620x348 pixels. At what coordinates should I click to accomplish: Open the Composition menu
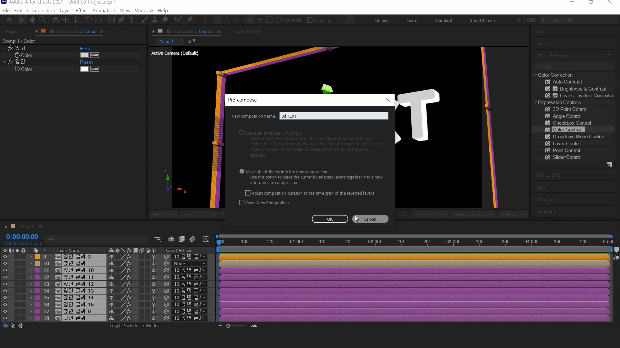(41, 10)
